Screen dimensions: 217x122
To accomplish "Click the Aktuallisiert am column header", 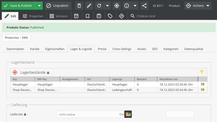I will pos(178,79).
